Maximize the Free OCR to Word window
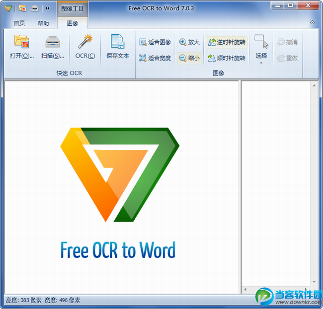The width and height of the screenshot is (323, 309). click(x=291, y=5)
